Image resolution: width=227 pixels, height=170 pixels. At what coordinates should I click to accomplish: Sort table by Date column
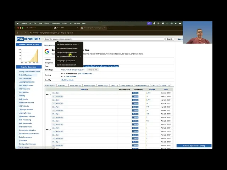[166, 90]
